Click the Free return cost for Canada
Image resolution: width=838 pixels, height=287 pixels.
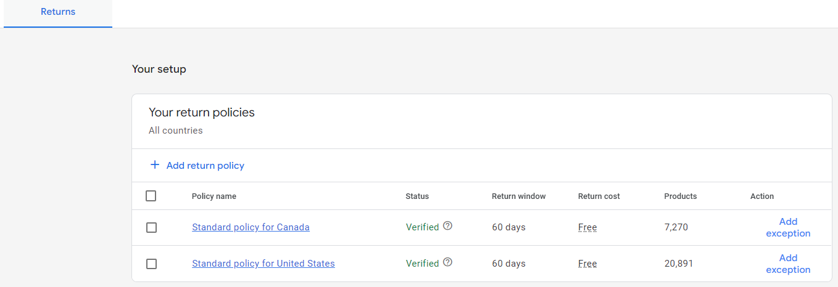coord(587,227)
